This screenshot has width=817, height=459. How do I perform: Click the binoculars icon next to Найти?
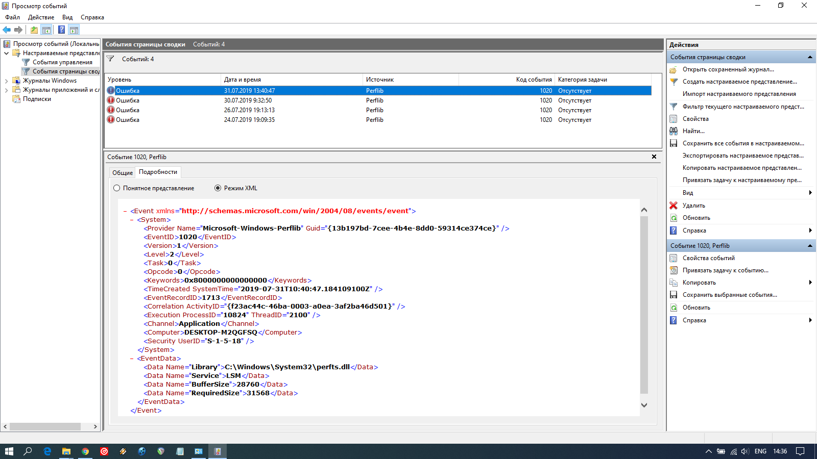point(674,131)
